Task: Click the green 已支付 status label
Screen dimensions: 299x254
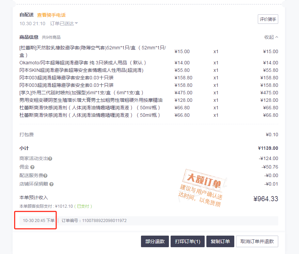Action: 84,206
